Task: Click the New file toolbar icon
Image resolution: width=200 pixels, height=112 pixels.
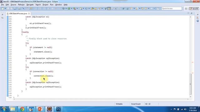Action: pyautogui.click(x=2, y=8)
